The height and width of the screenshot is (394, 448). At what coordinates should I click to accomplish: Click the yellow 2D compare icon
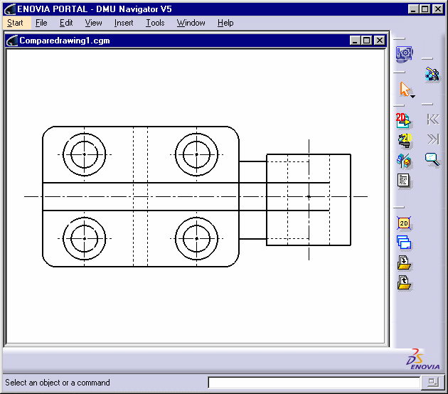point(405,141)
